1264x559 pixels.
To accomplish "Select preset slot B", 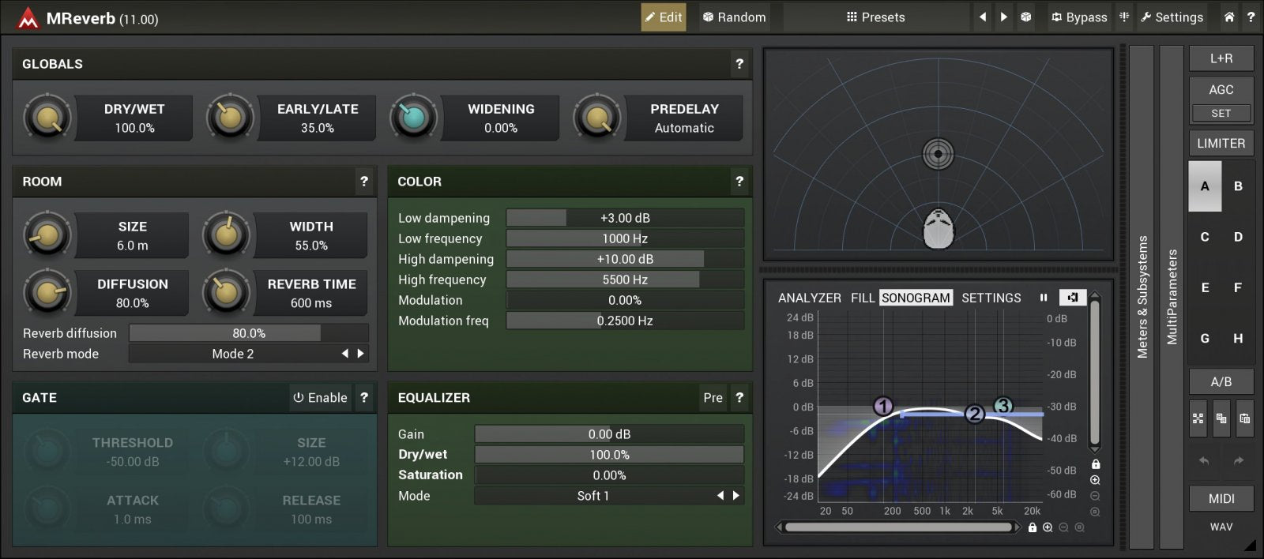I will (1238, 186).
